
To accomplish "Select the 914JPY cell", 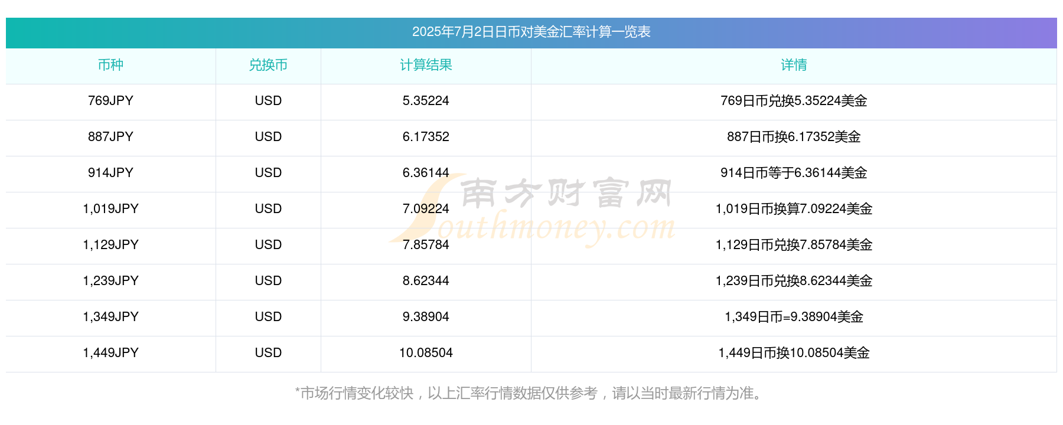I will click(110, 173).
